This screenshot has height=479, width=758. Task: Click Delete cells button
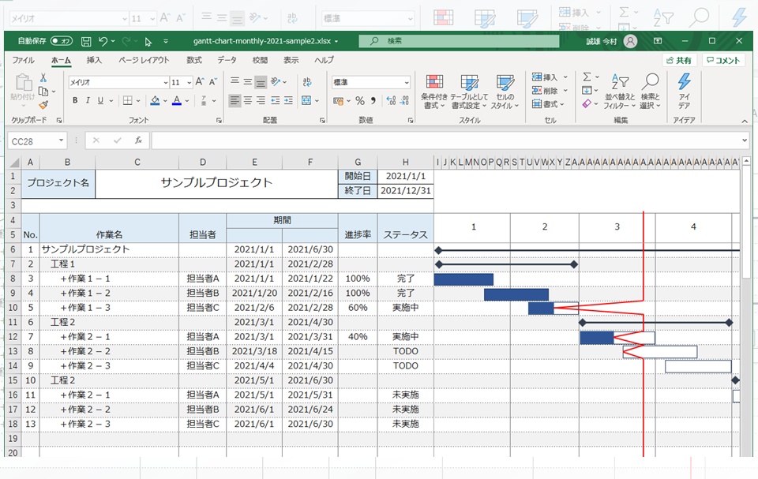(550, 91)
